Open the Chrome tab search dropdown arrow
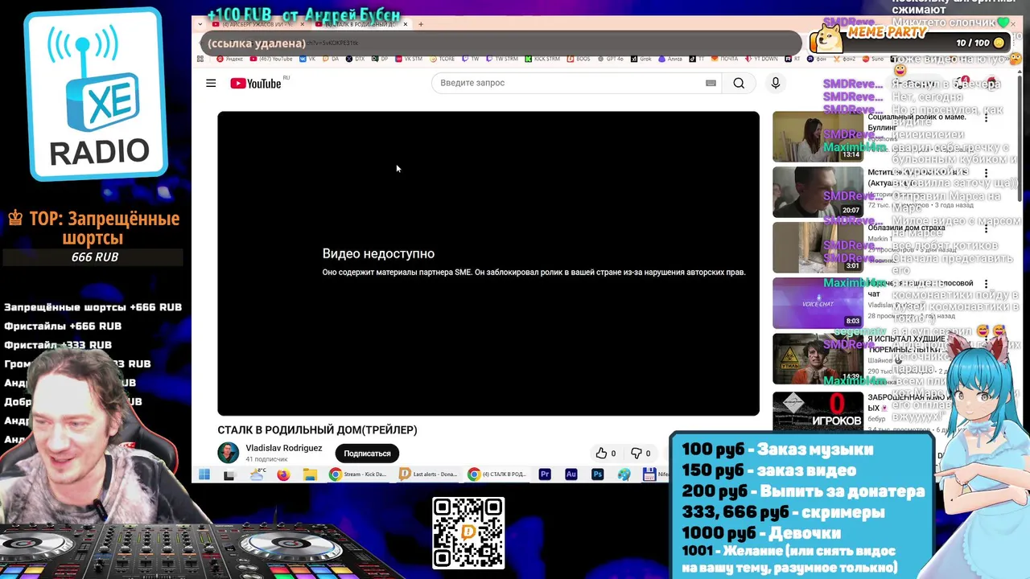Viewport: 1030px width, 579px height. 200,24
